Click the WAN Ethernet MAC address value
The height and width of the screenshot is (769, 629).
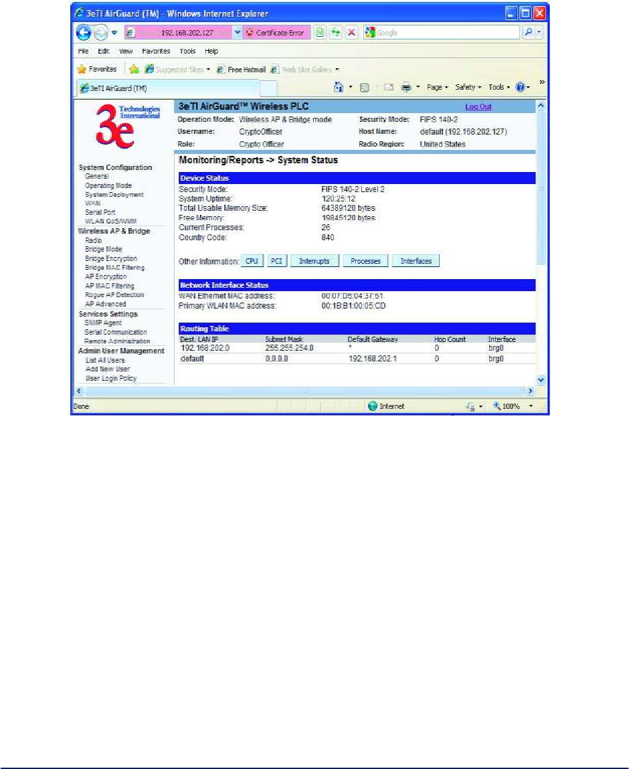(352, 296)
